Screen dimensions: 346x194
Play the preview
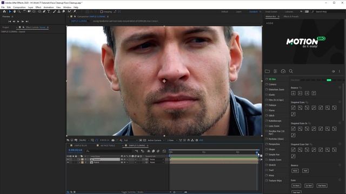[18, 22]
